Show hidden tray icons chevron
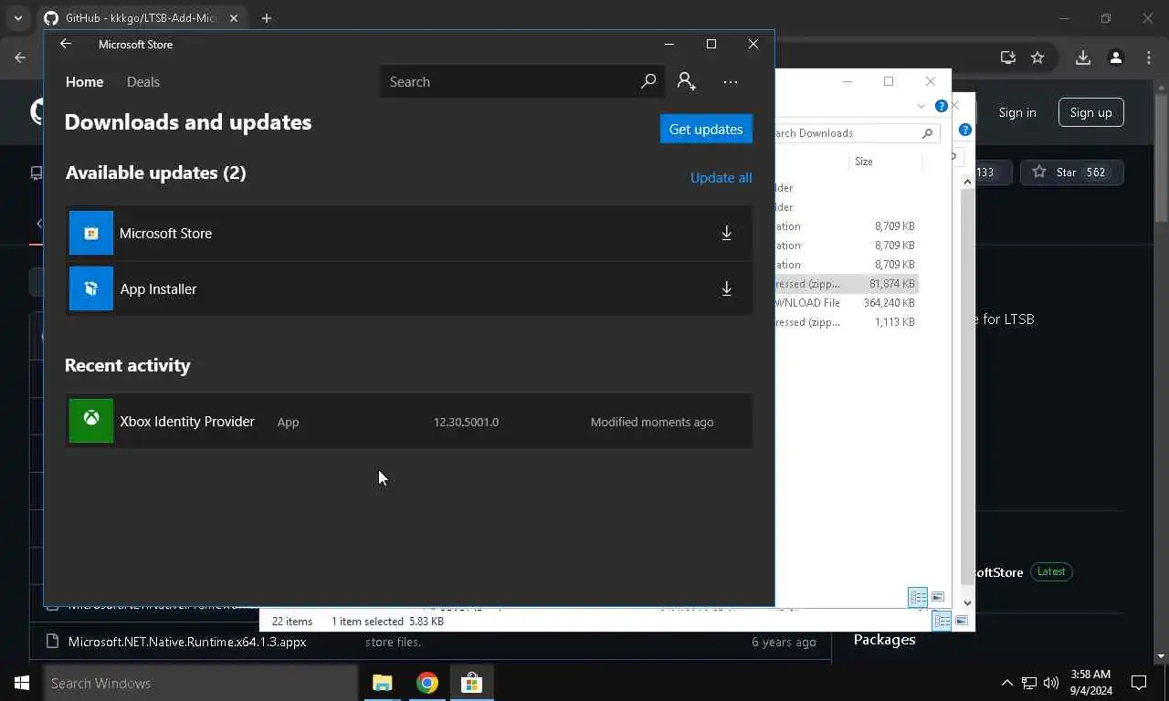1169x701 pixels. (1007, 683)
